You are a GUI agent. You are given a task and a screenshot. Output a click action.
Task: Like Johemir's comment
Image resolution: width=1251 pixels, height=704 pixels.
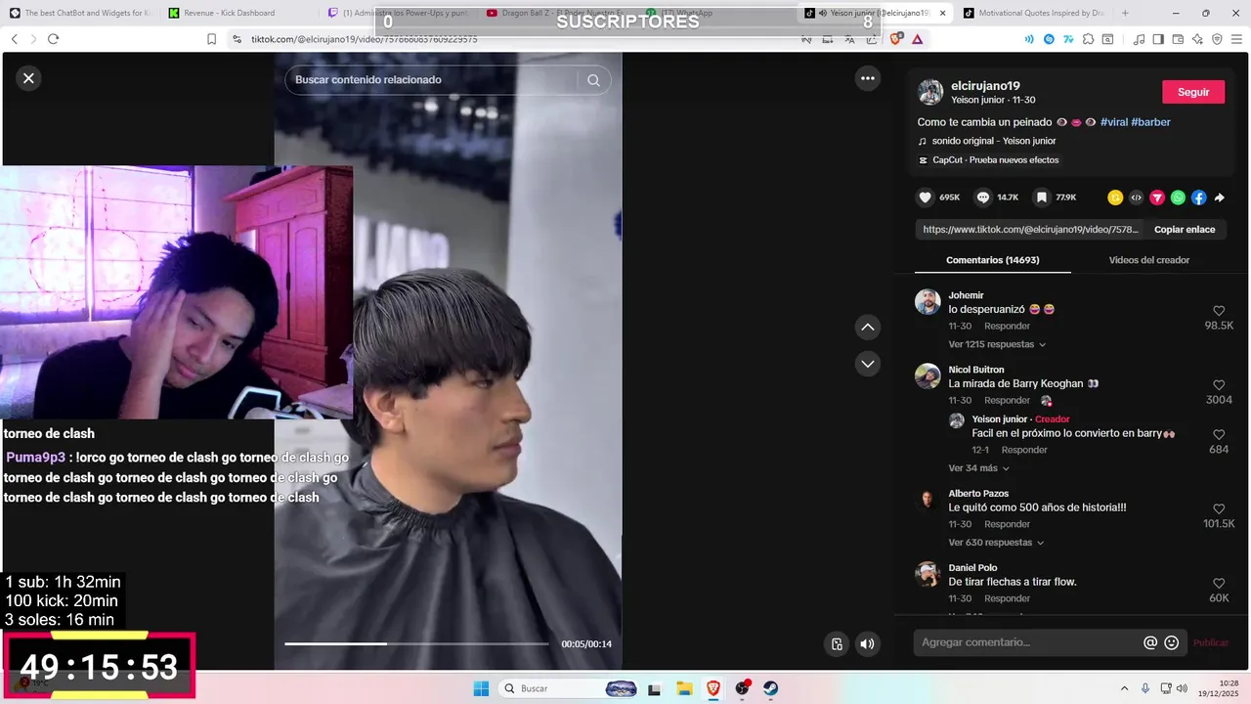click(1219, 311)
